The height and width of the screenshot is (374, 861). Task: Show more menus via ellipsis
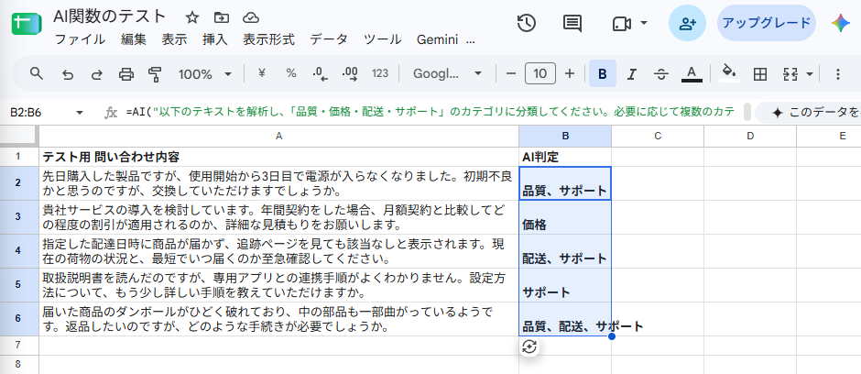[x=470, y=40]
